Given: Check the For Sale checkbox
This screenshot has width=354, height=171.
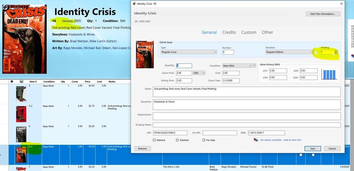Looking at the screenshot, I should point(204,140).
